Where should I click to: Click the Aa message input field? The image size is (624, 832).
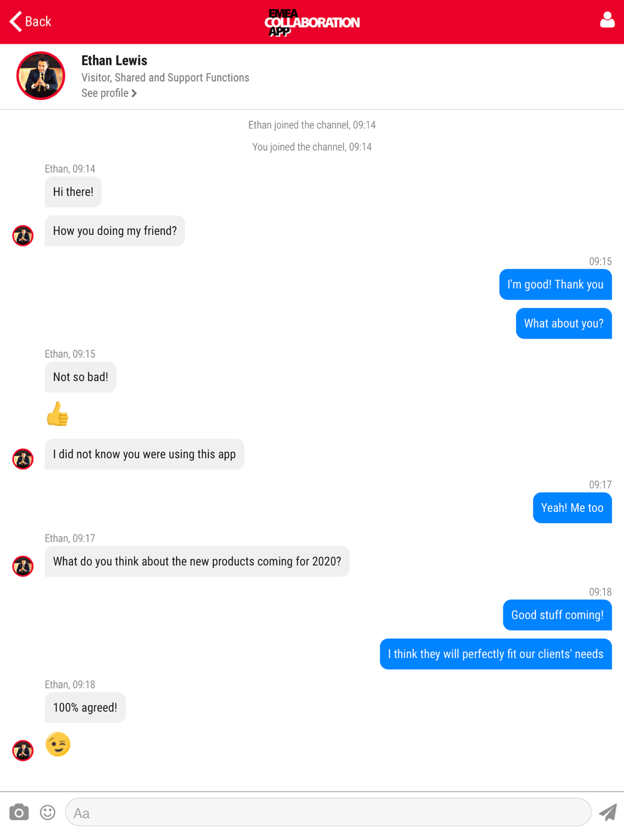tap(328, 812)
